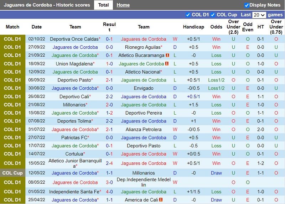This screenshot has height=204, width=285.
Task: Uncheck the COL Cup filter checkbox
Action: tap(213, 15)
